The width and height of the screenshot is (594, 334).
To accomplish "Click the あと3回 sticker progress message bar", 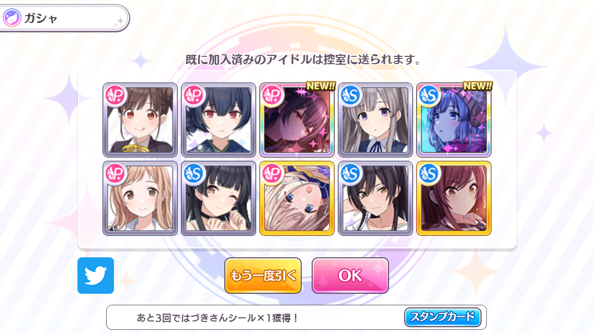I will (296, 317).
